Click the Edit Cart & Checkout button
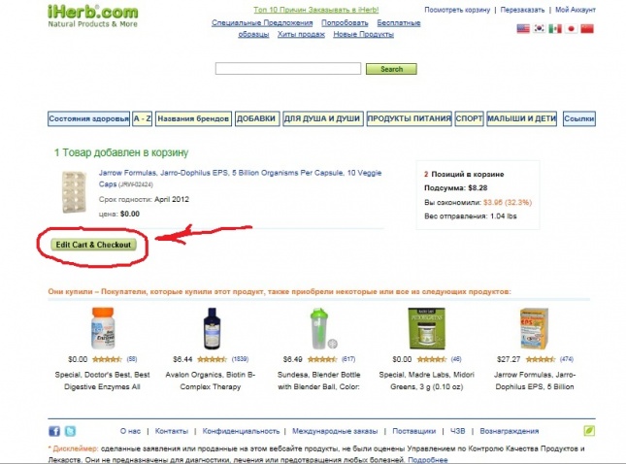626x464 pixels. tap(93, 245)
